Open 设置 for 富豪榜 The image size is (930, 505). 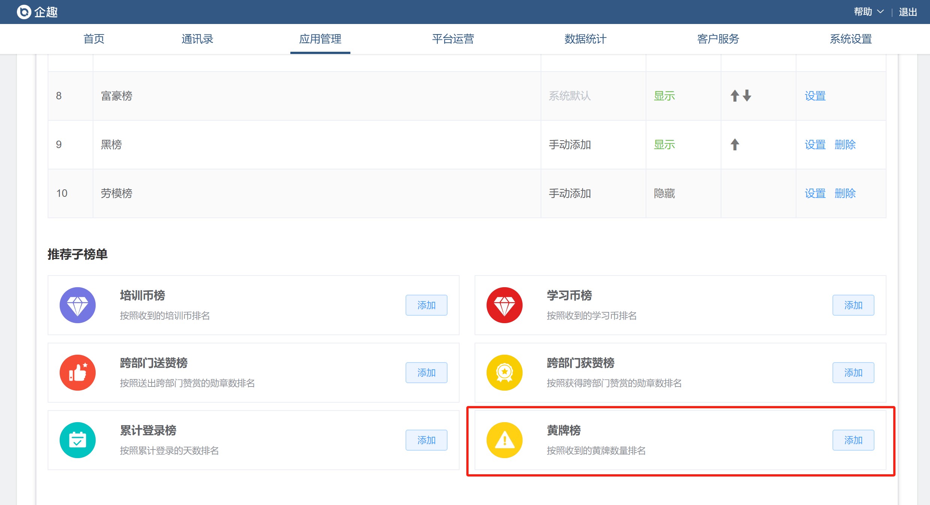tap(815, 96)
